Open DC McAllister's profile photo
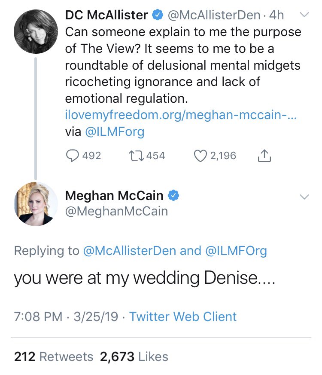Image resolution: width=322 pixels, height=375 pixels. (36, 31)
